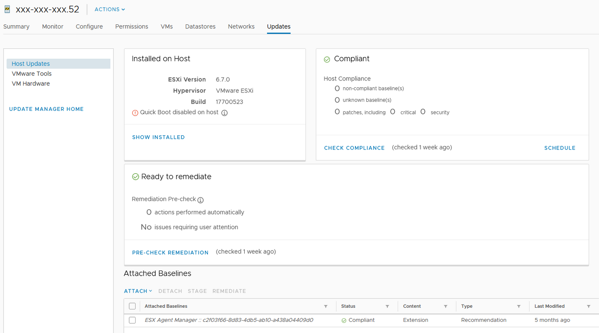This screenshot has width=599, height=333.
Task: Run CHECK COMPLIANCE
Action: pos(354,148)
